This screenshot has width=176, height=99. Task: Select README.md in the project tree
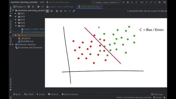26,42
